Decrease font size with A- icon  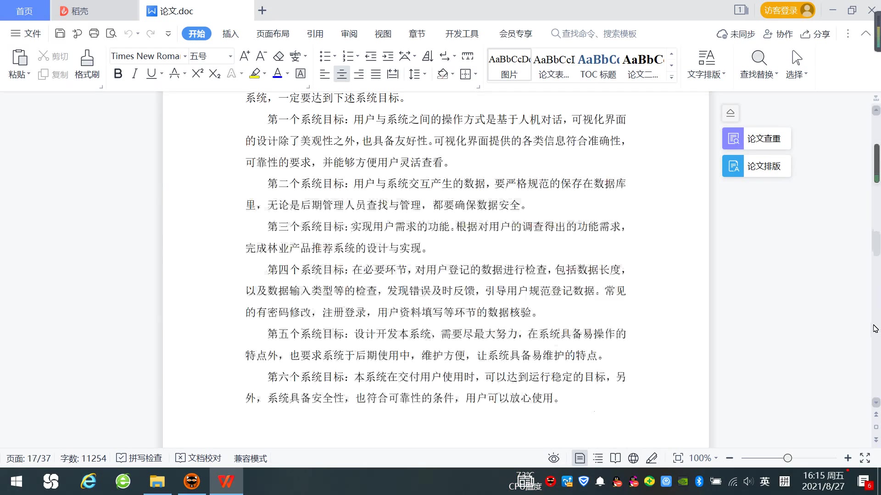pos(262,56)
